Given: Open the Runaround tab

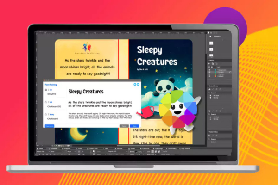Looking at the screenshot, I should [x=145, y=148].
